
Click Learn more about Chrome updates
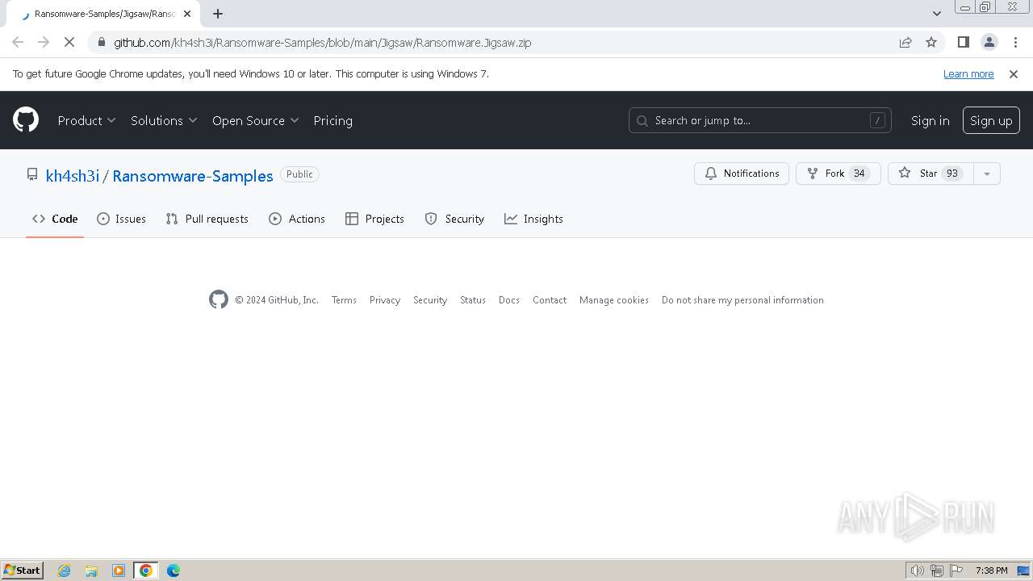[x=968, y=73]
